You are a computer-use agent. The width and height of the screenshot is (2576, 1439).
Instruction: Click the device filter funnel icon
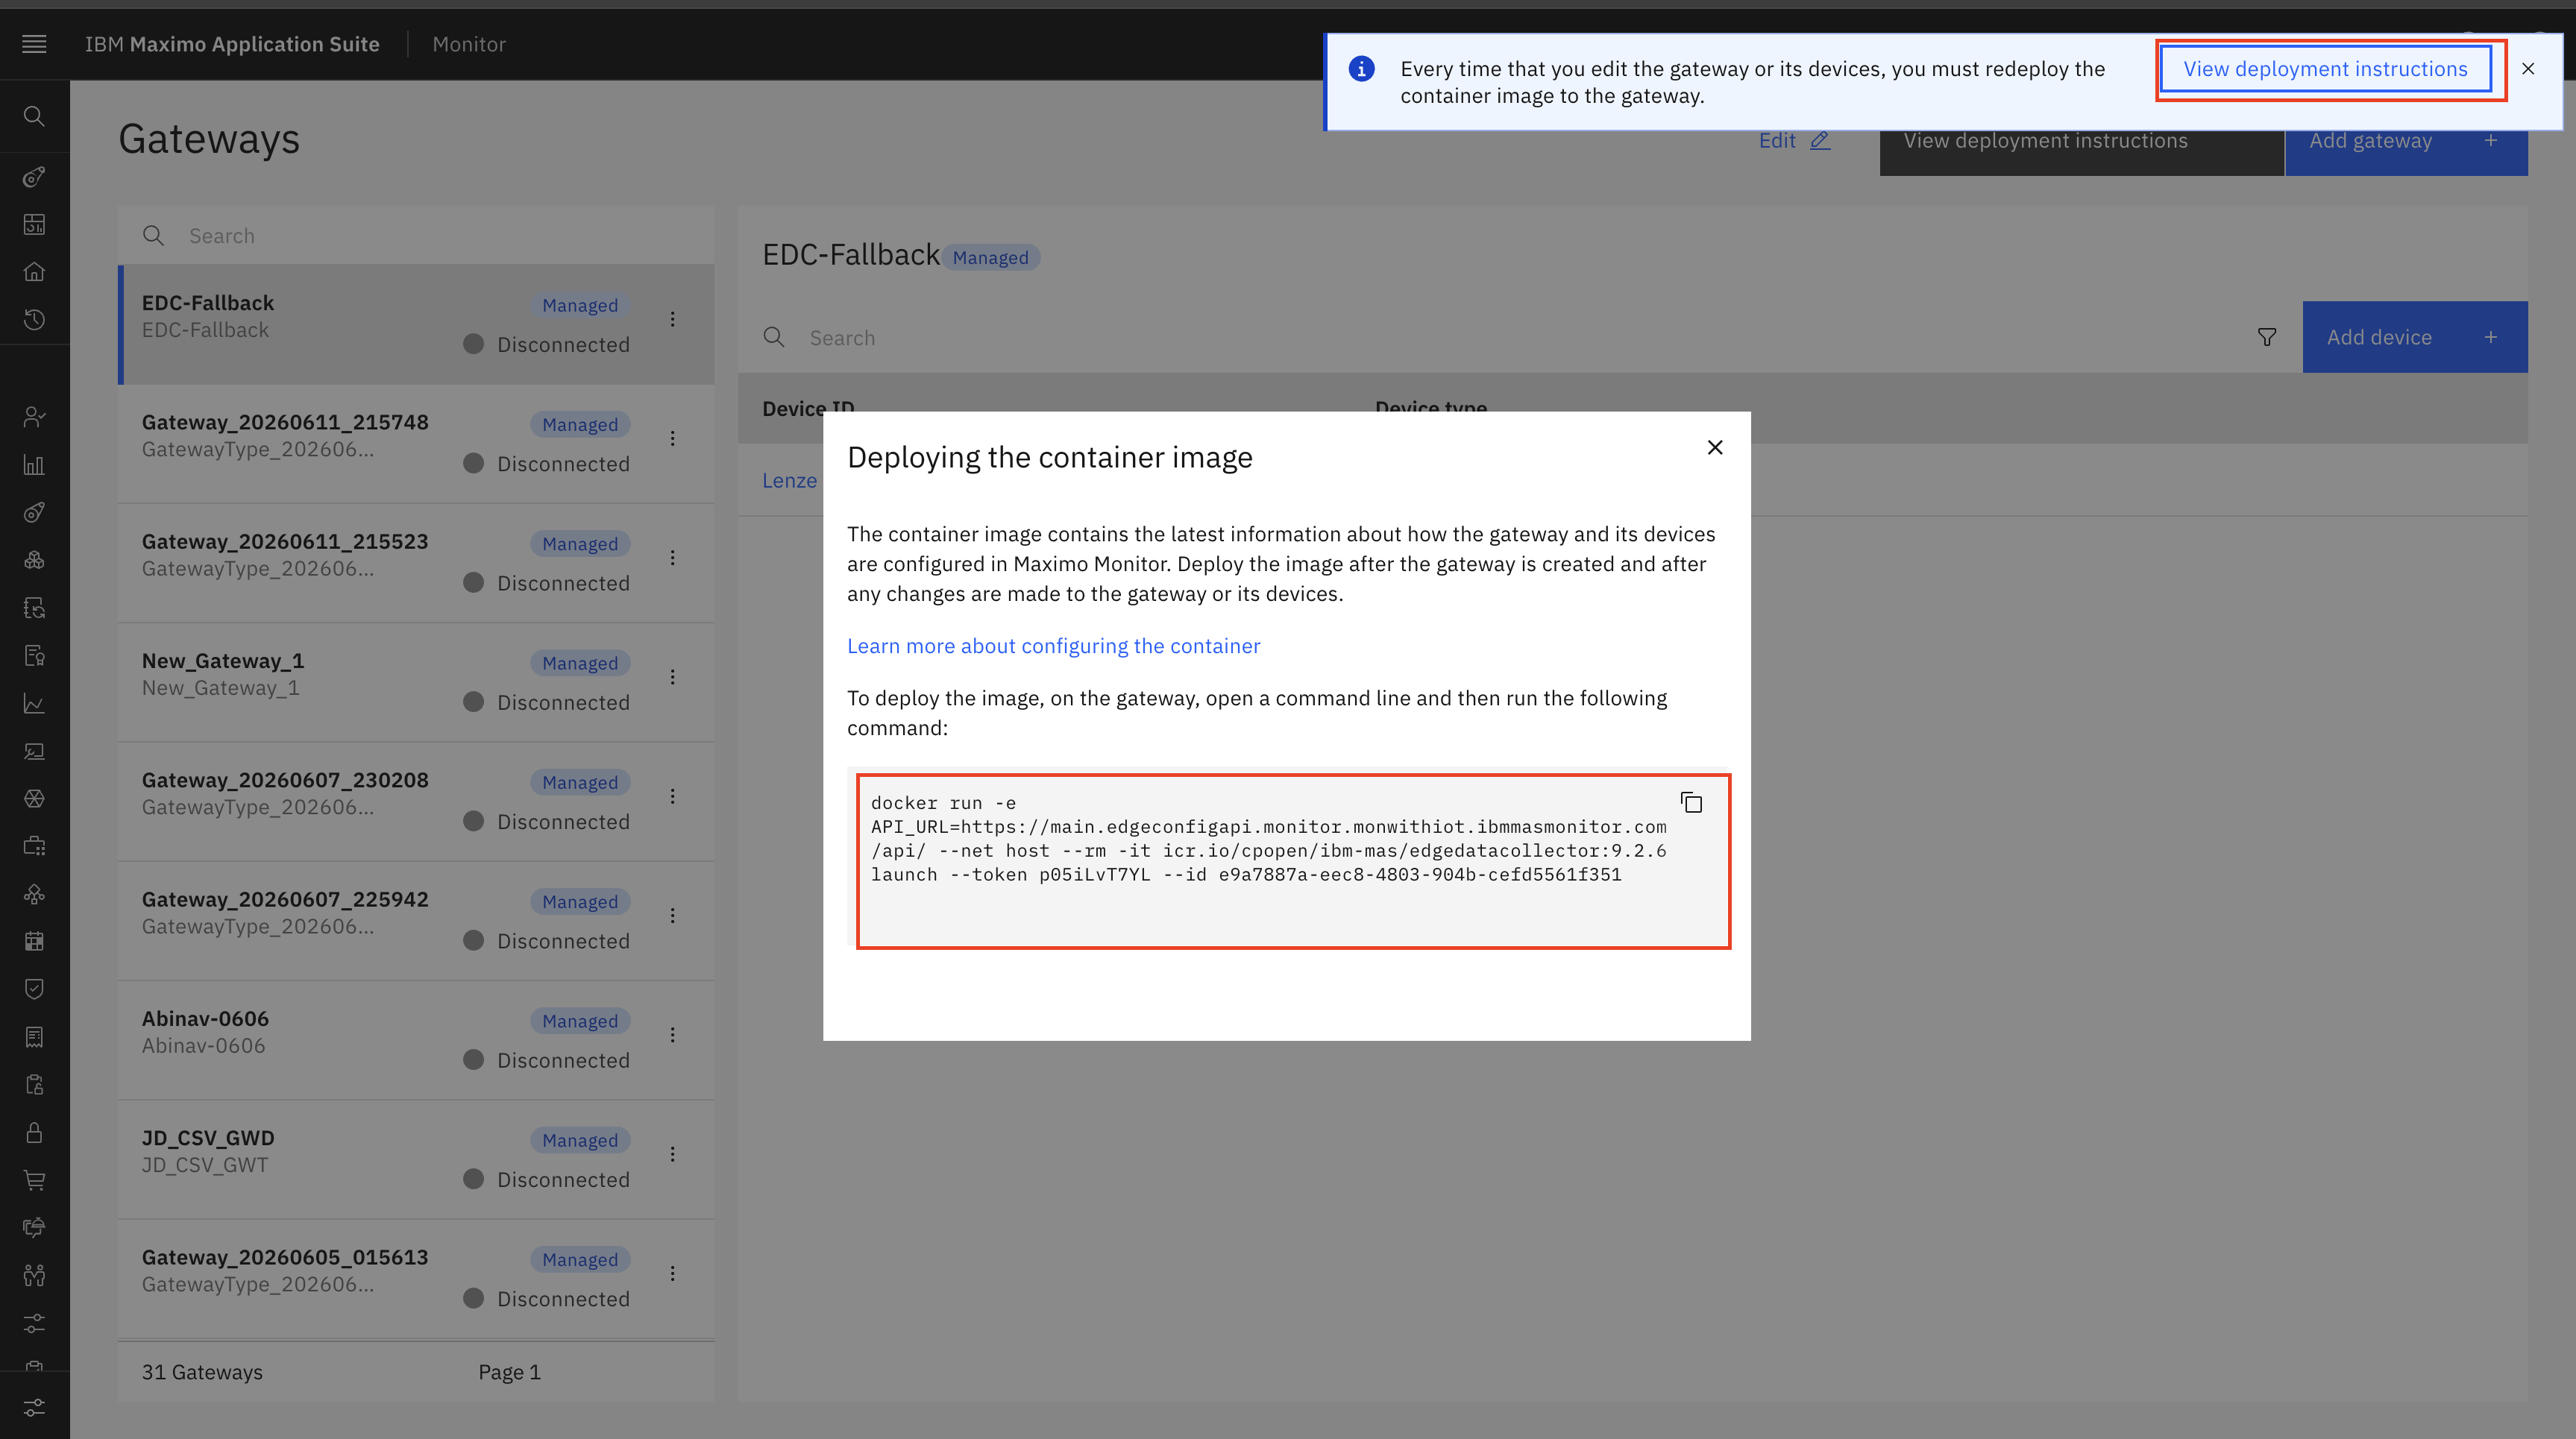2267,337
